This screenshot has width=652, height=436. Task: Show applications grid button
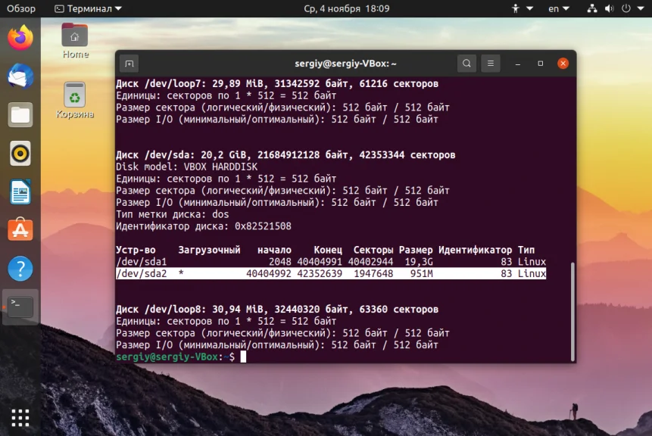click(x=20, y=418)
